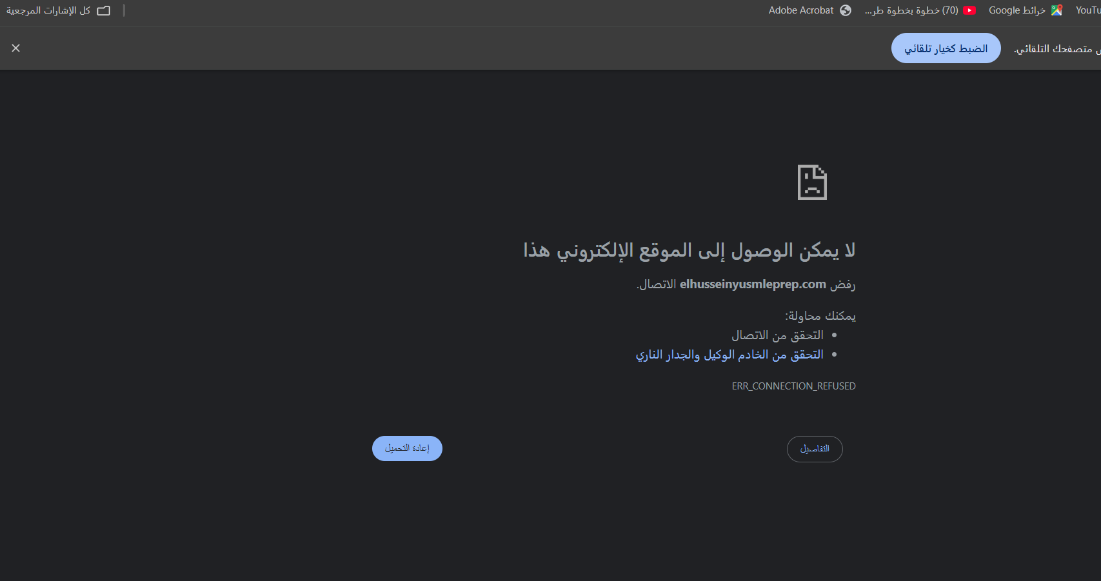Open the "كل الإشارات المرجعية" bookmarks folder label
1101x581 pixels.
tap(48, 11)
